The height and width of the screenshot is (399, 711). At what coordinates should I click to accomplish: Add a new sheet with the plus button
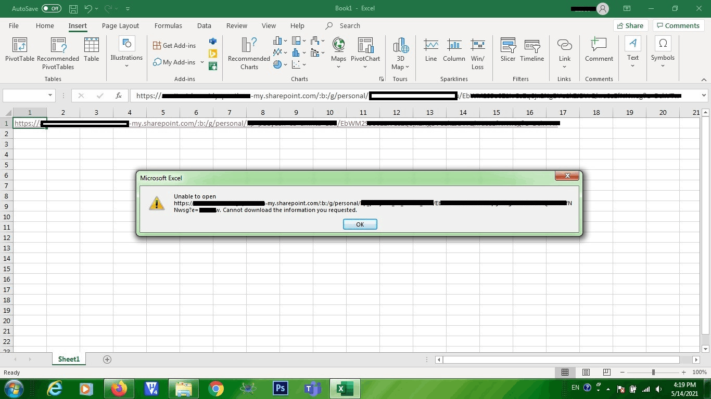[107, 360]
